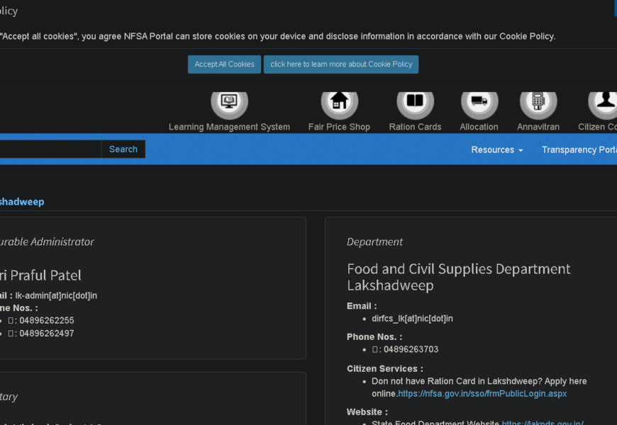Image resolution: width=617 pixels, height=425 pixels.
Task: Open the Learning Management System icon
Action: click(229, 102)
